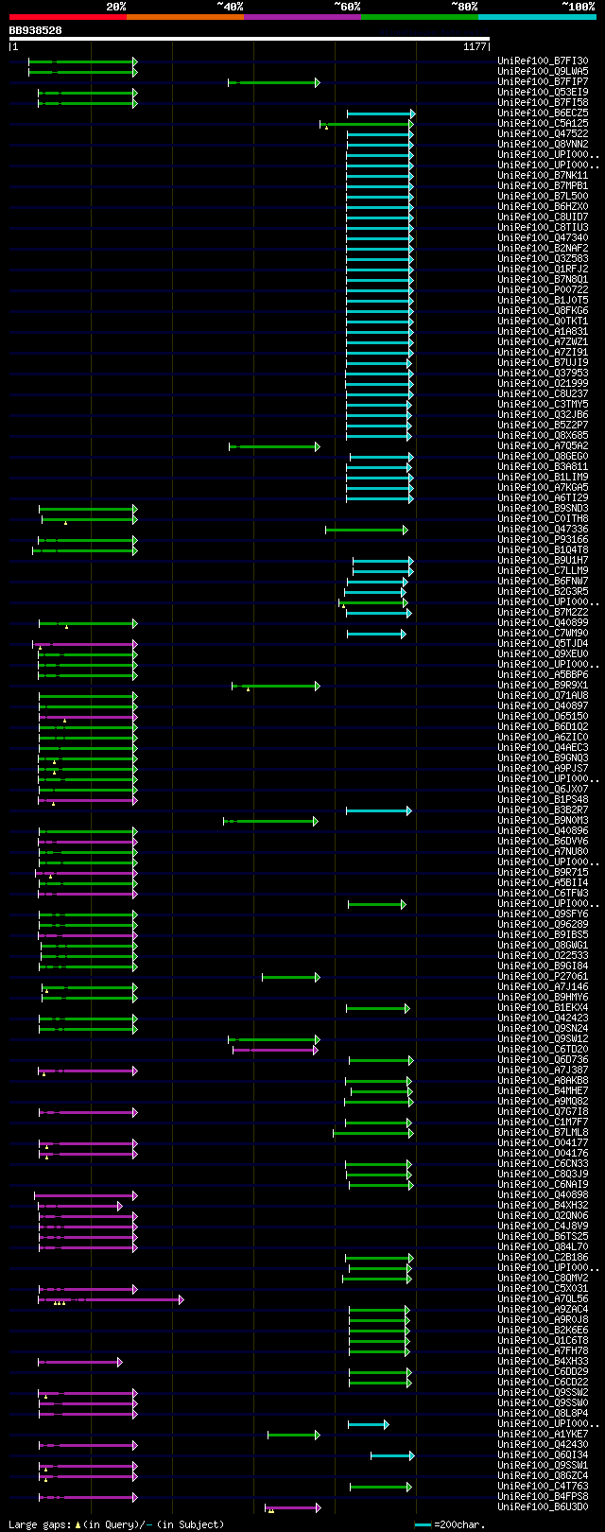The width and height of the screenshot is (605, 1532).
Task: Open hit UniRef100_B6ECZ5
Action: click(x=543, y=113)
